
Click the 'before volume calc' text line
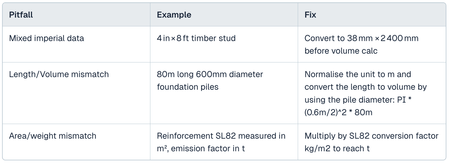click(341, 51)
